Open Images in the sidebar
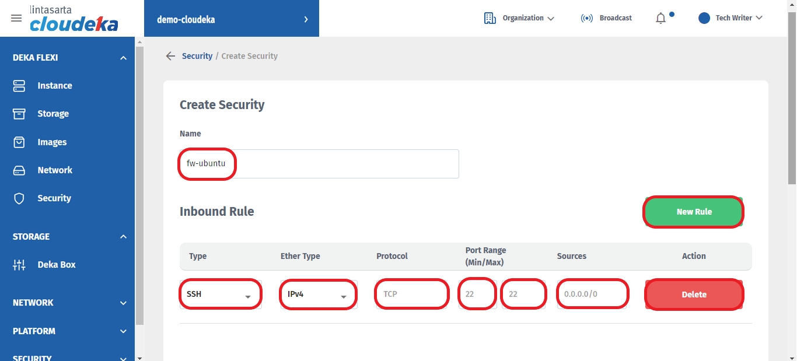Viewport: 797px width, 361px height. pyautogui.click(x=52, y=142)
